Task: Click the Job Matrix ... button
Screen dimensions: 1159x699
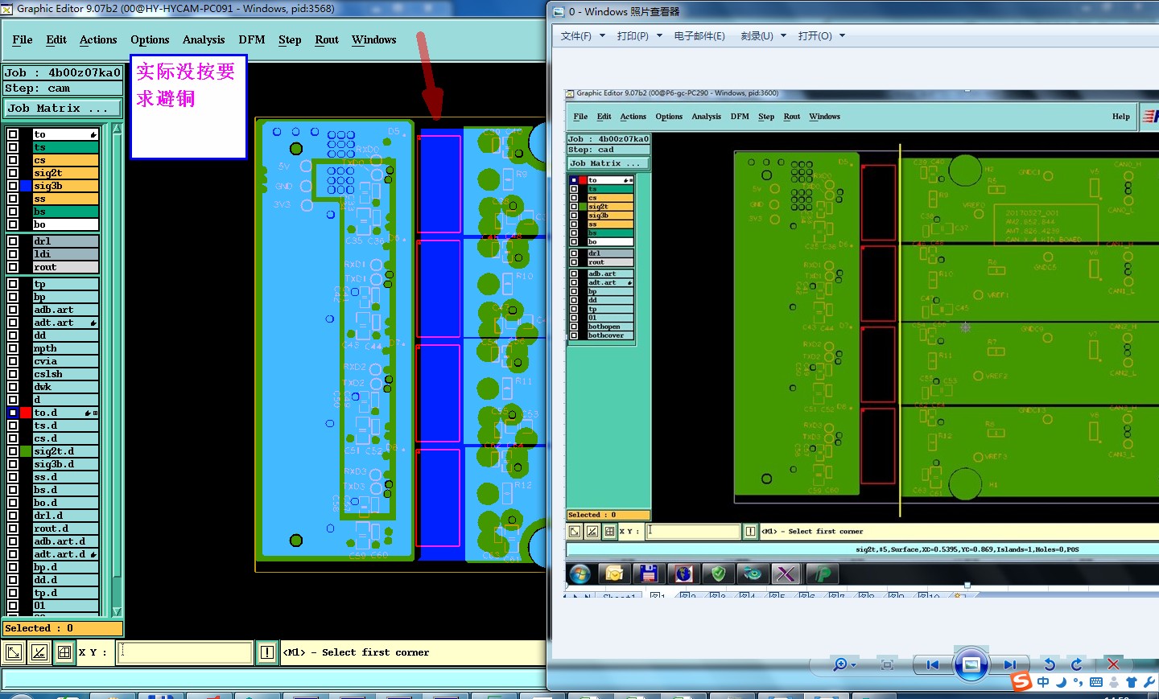Action: (x=64, y=108)
